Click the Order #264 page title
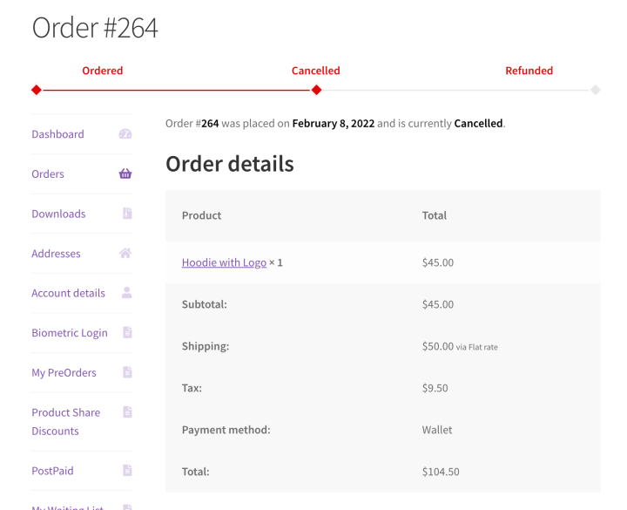The height and width of the screenshot is (510, 627). [x=95, y=28]
